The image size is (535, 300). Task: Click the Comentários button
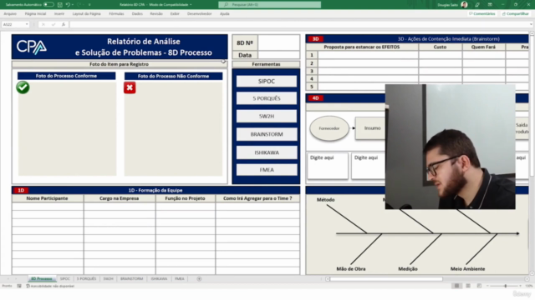(x=481, y=14)
